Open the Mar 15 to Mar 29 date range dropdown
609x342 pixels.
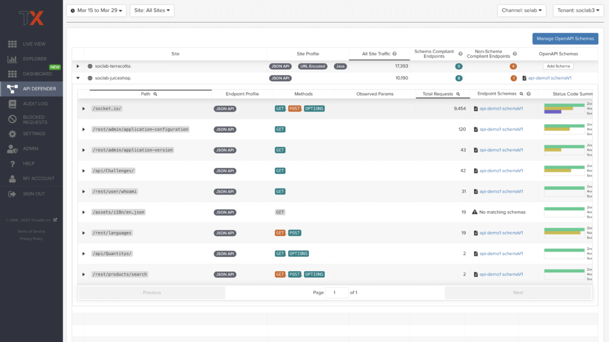(x=96, y=11)
